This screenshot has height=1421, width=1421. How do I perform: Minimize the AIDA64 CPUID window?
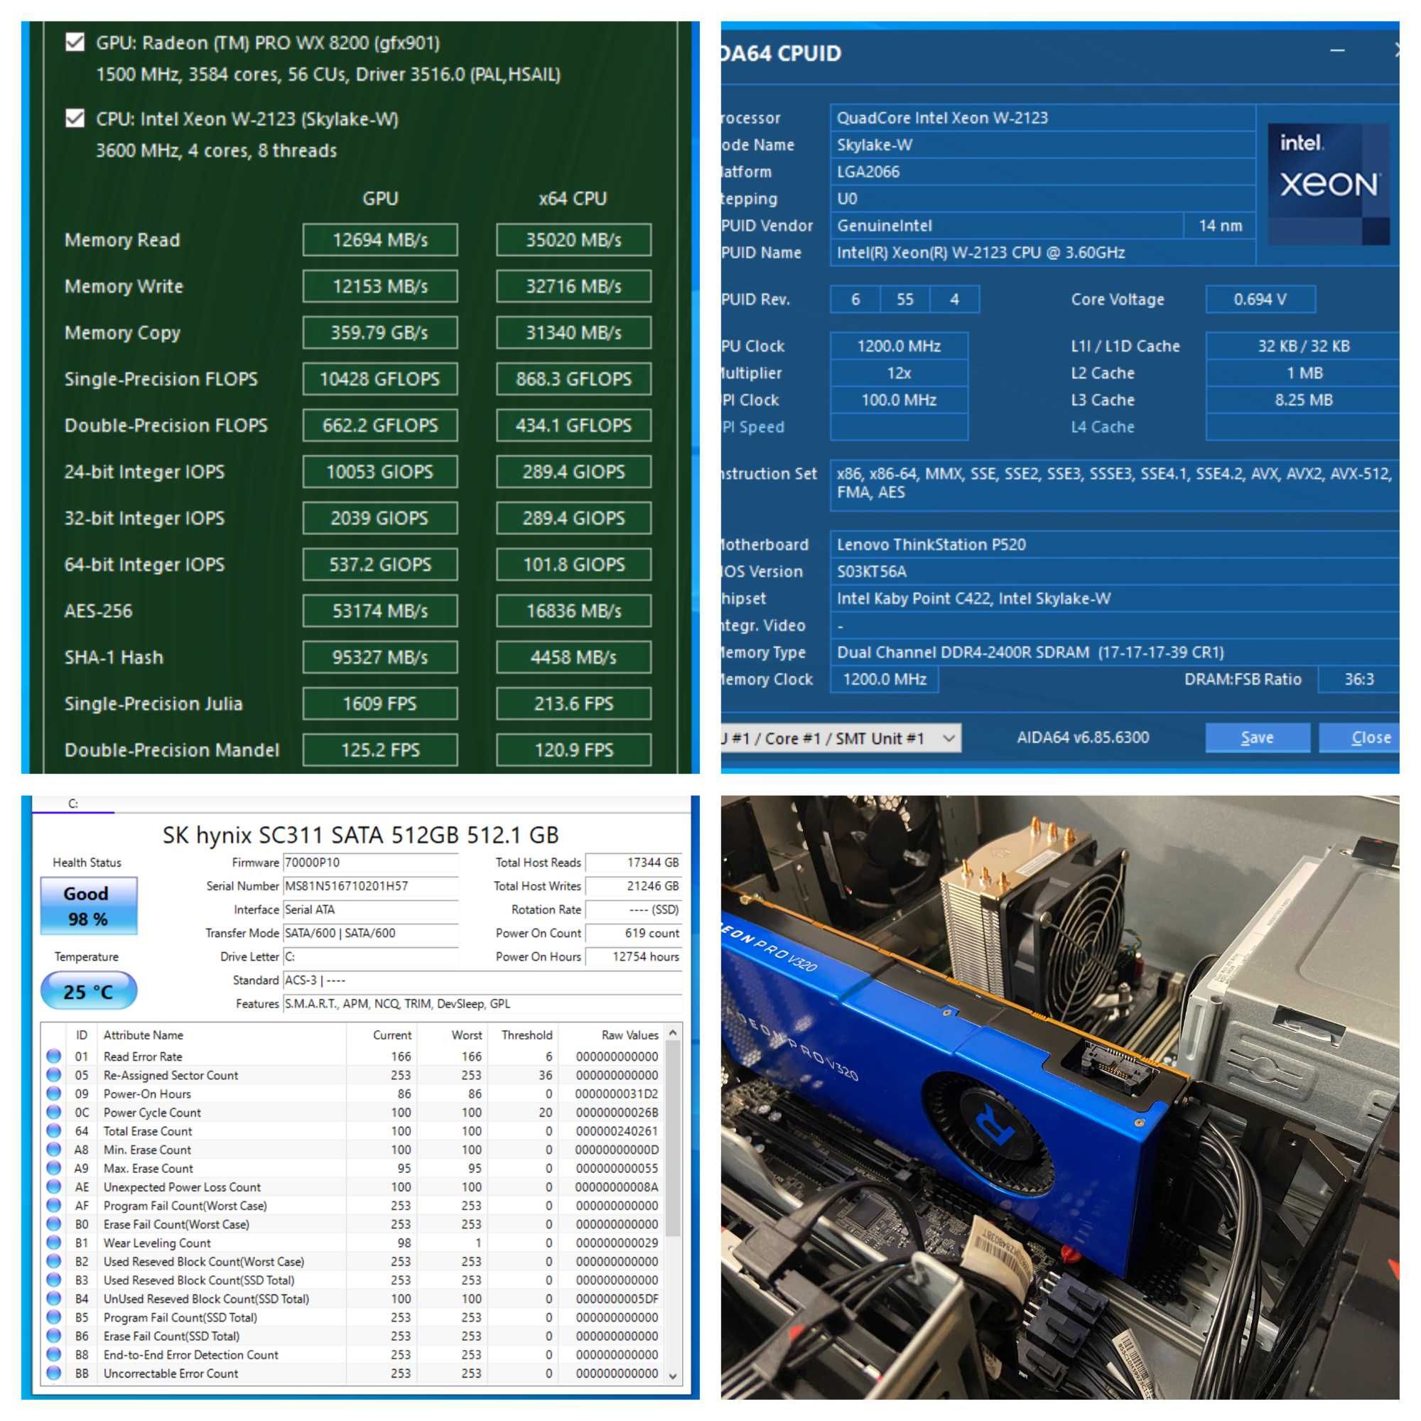(1338, 50)
